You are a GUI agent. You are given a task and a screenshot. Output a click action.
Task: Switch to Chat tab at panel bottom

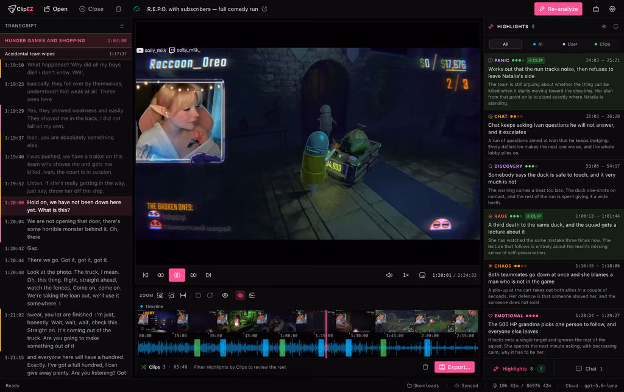tap(589, 368)
